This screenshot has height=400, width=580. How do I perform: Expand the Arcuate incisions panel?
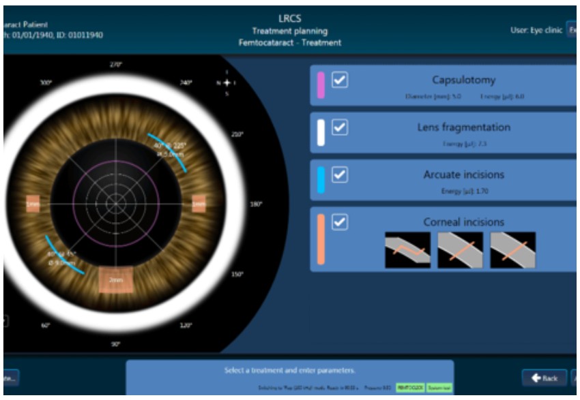pos(464,181)
